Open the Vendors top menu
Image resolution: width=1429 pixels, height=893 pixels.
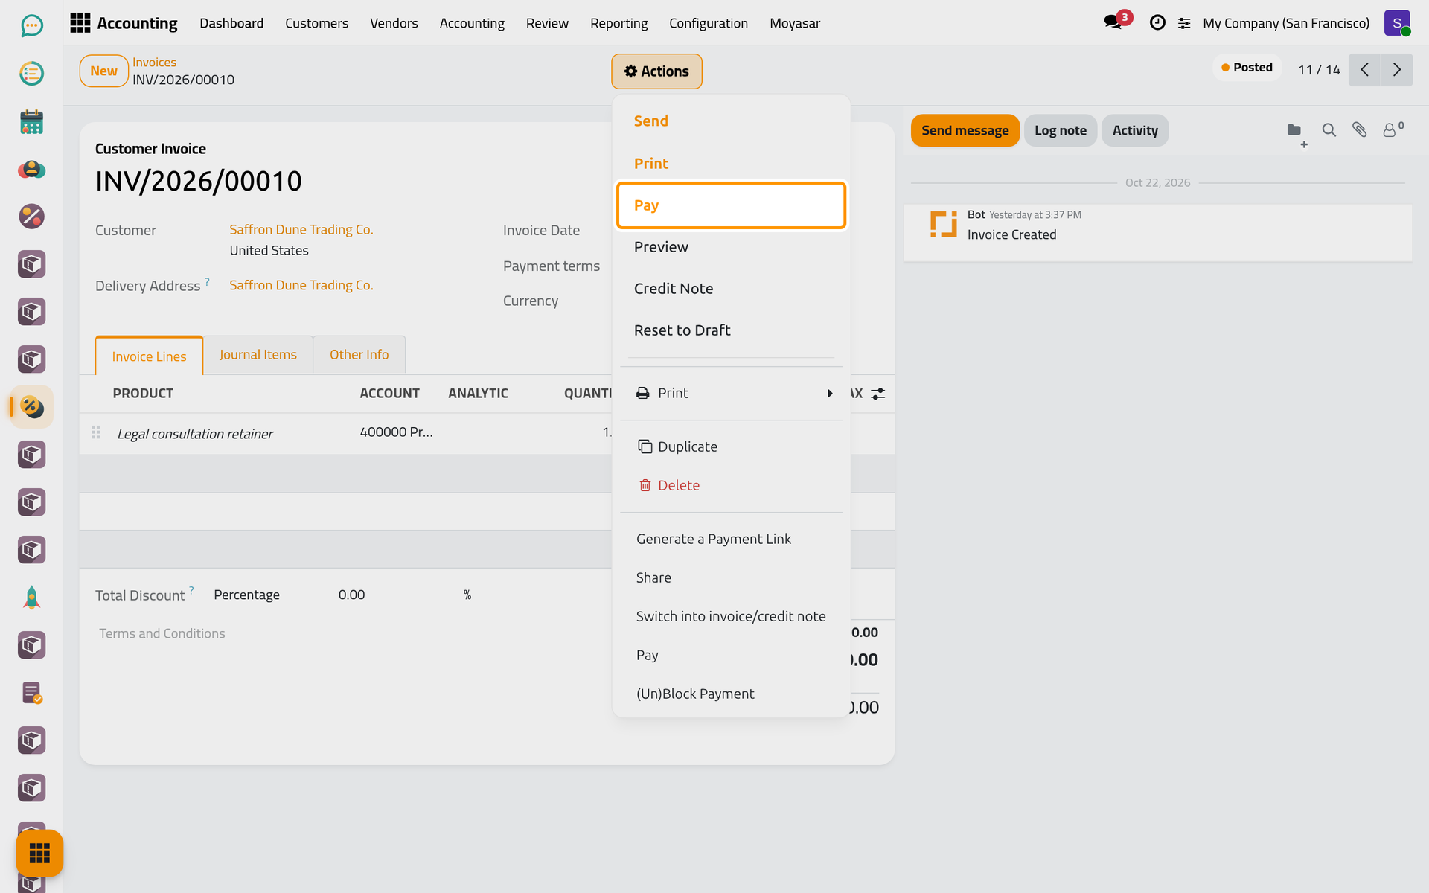click(394, 23)
